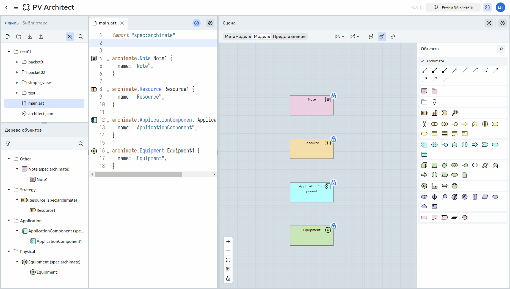Open the main hamburger menu

[16, 7]
